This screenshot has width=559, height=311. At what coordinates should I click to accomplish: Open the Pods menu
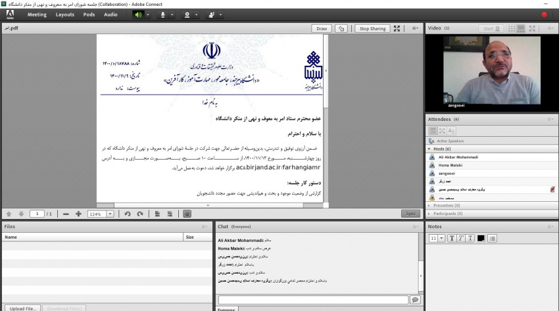click(x=89, y=14)
